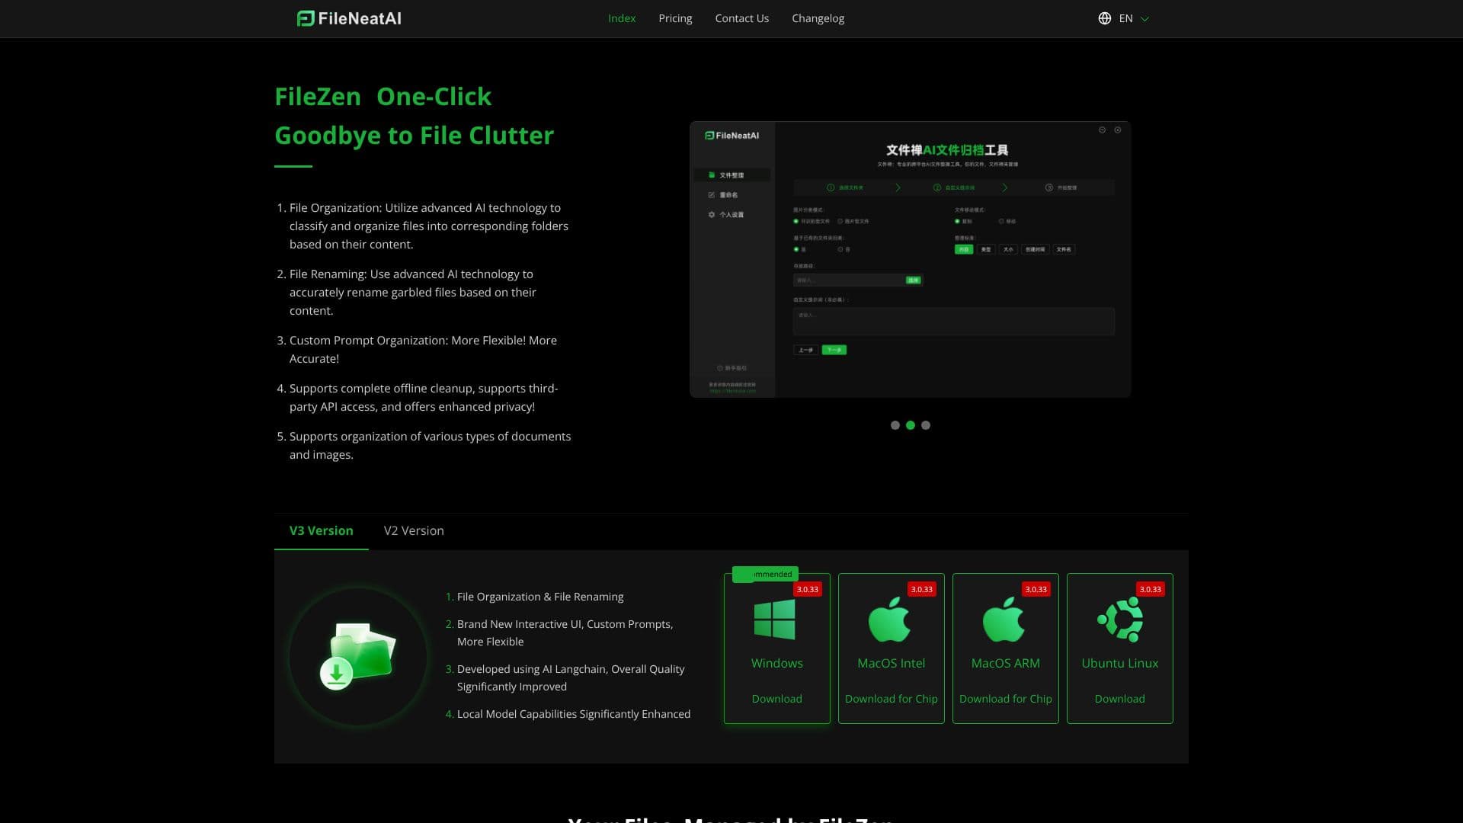Click Download under Windows
Screen dimensions: 1463x823
point(776,699)
